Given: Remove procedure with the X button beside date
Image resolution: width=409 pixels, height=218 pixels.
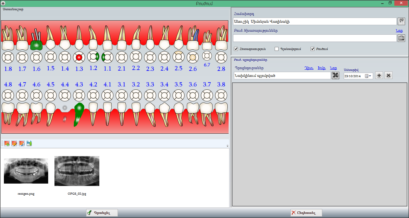Looking at the screenshot, I should pos(388,76).
